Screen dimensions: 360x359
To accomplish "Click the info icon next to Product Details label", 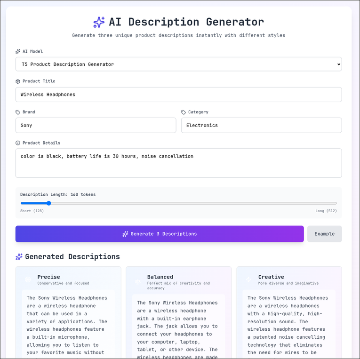I will (18, 143).
